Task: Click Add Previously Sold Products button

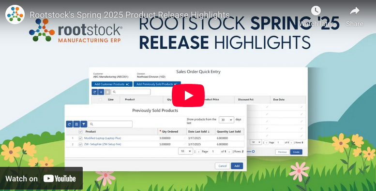Action: click(157, 84)
